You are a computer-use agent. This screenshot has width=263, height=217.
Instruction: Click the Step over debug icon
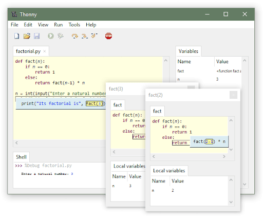click(x=75, y=36)
